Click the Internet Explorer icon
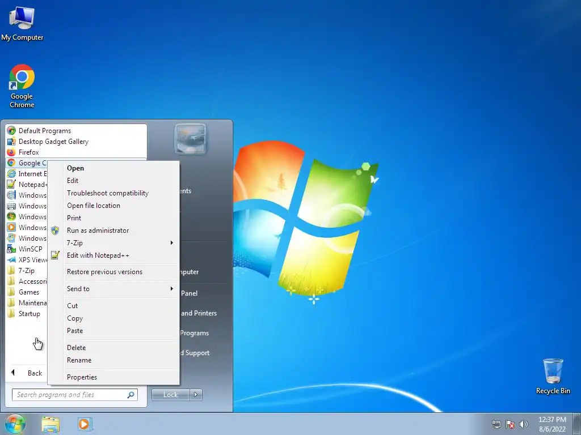581x435 pixels. coord(11,173)
